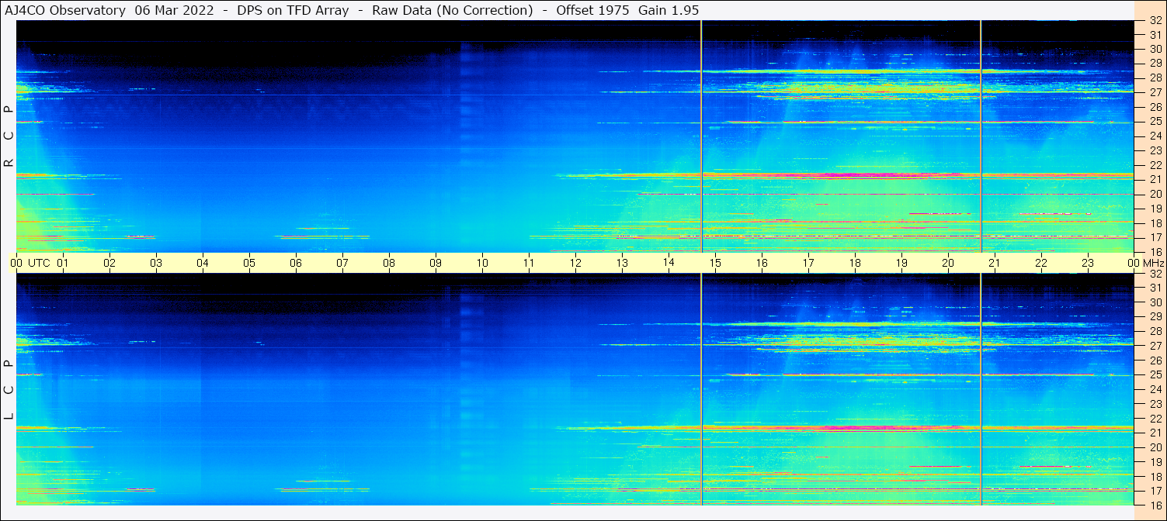Click the 09 UTC hour marker
The width and height of the screenshot is (1167, 521).
(436, 263)
